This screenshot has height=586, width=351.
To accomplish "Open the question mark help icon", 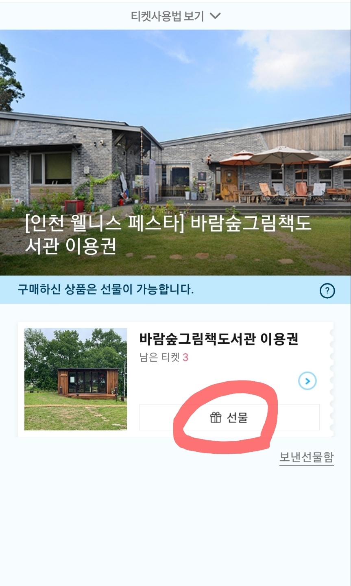I will (327, 291).
